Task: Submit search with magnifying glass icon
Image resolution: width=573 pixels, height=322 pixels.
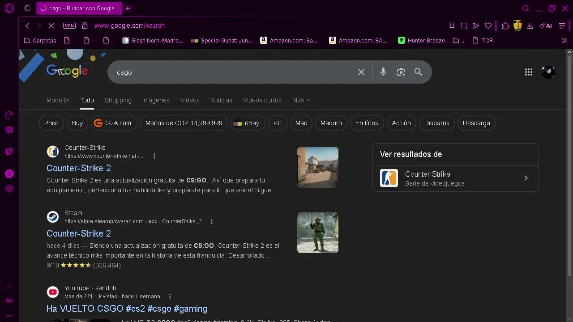Action: (419, 72)
